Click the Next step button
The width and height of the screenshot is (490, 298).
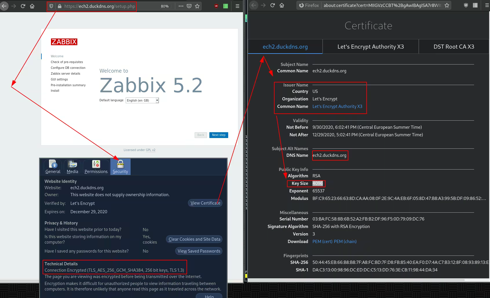(x=219, y=135)
